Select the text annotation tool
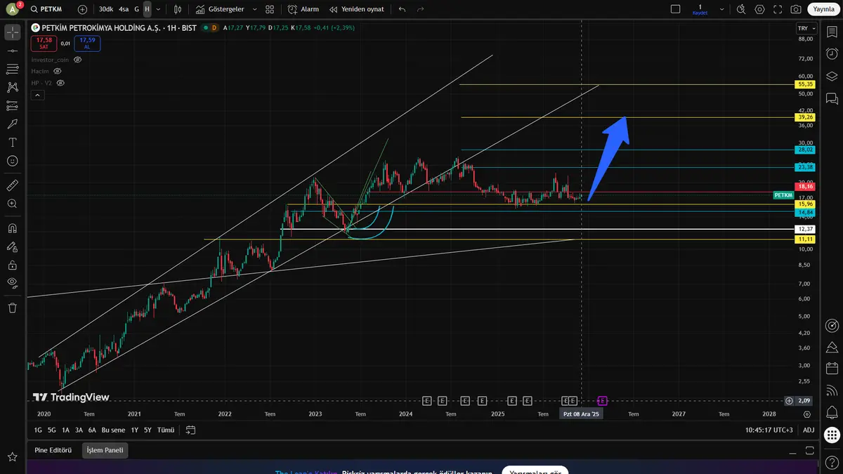 coord(12,143)
